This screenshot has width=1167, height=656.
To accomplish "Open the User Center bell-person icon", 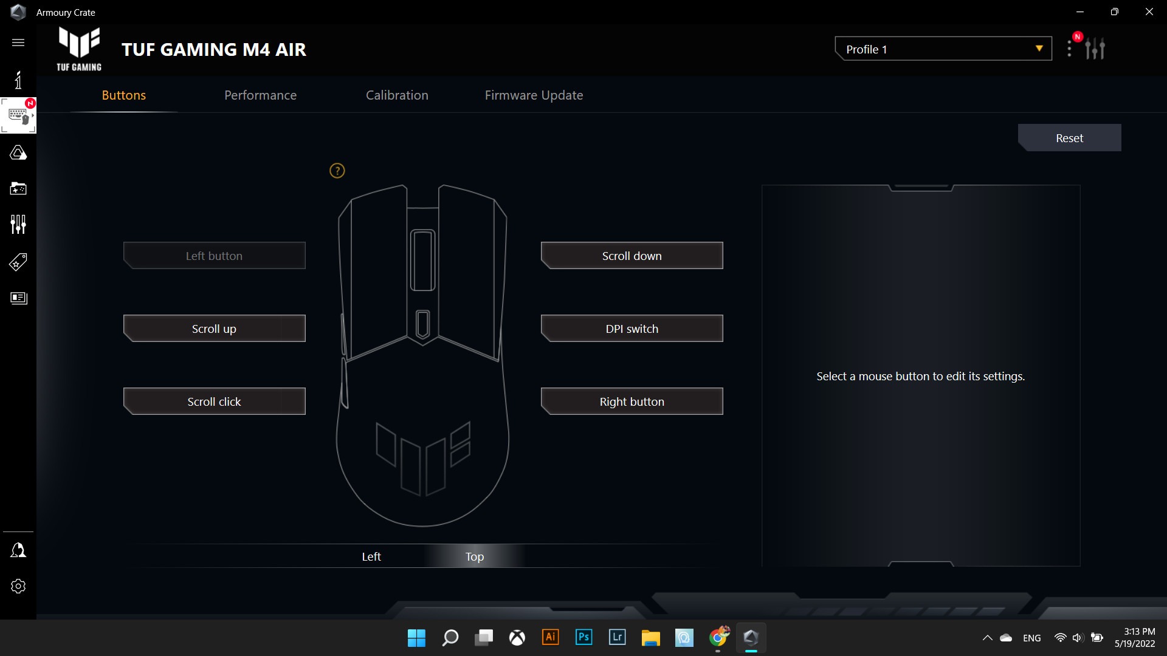I will [18, 550].
